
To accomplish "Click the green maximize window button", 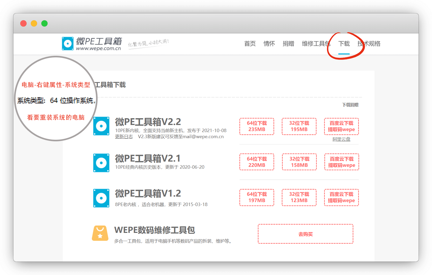I will tap(44, 23).
